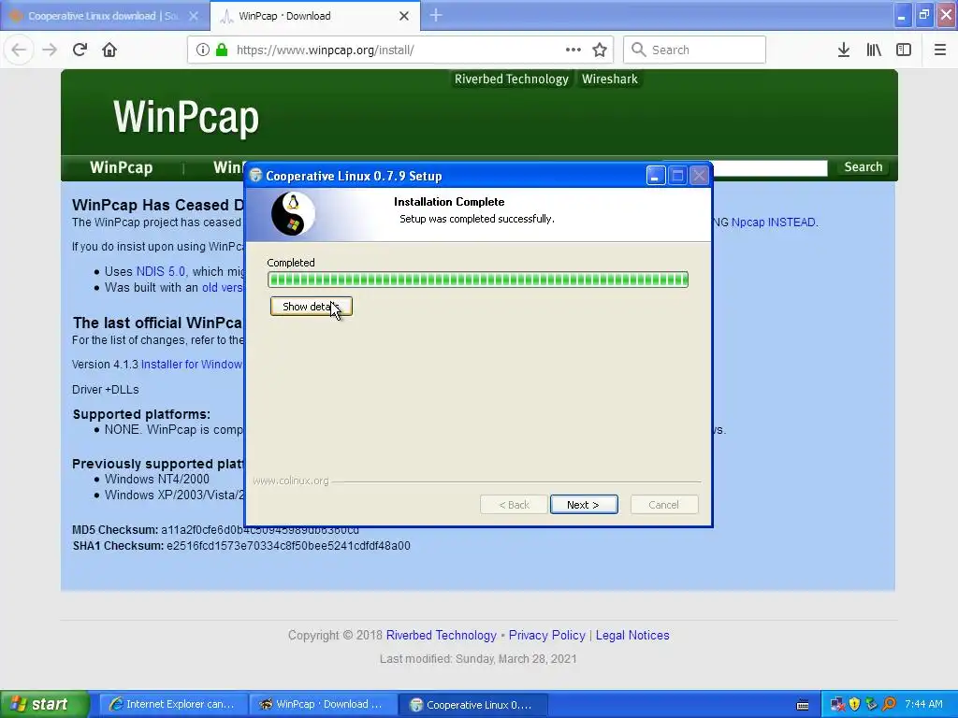Click the magnifier tray icon
This screenshot has width=958, height=718.
(x=889, y=704)
